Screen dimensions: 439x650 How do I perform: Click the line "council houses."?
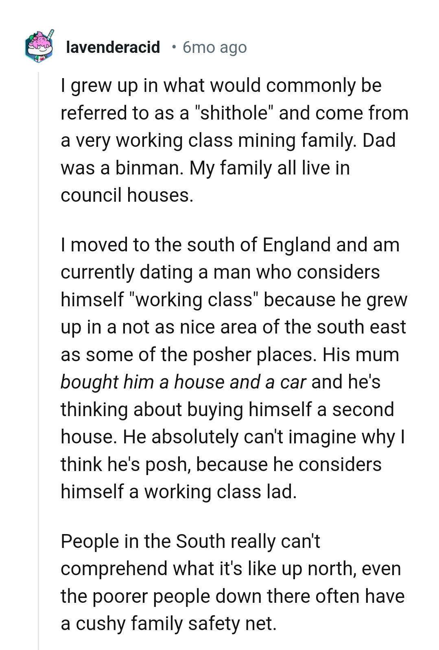click(x=127, y=195)
